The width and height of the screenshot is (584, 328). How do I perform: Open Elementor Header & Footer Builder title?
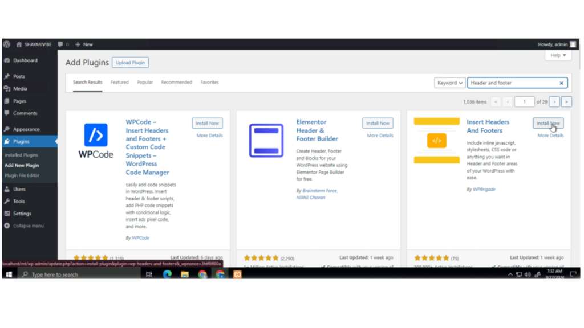[x=317, y=130]
